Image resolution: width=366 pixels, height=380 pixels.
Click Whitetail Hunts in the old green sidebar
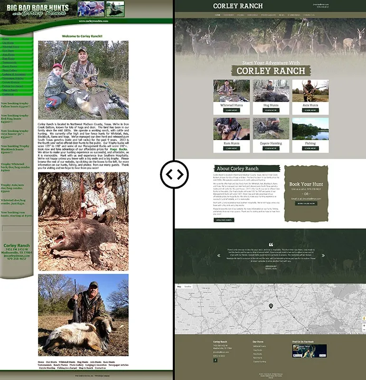pos(10,47)
